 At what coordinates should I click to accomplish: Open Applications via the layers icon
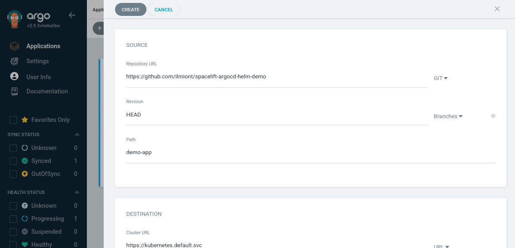tap(14, 46)
